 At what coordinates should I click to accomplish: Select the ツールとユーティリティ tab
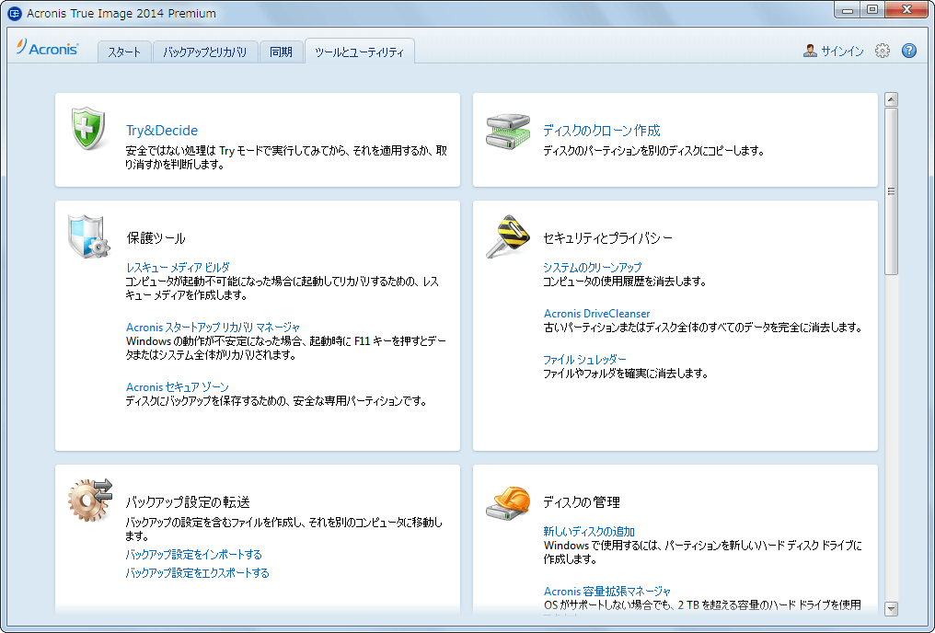point(360,52)
